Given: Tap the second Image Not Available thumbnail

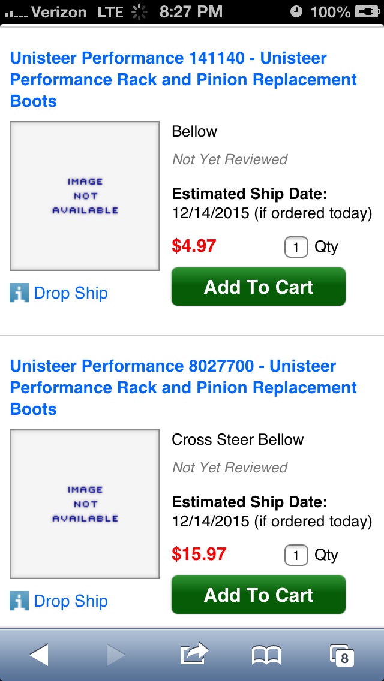Looking at the screenshot, I should [x=85, y=504].
